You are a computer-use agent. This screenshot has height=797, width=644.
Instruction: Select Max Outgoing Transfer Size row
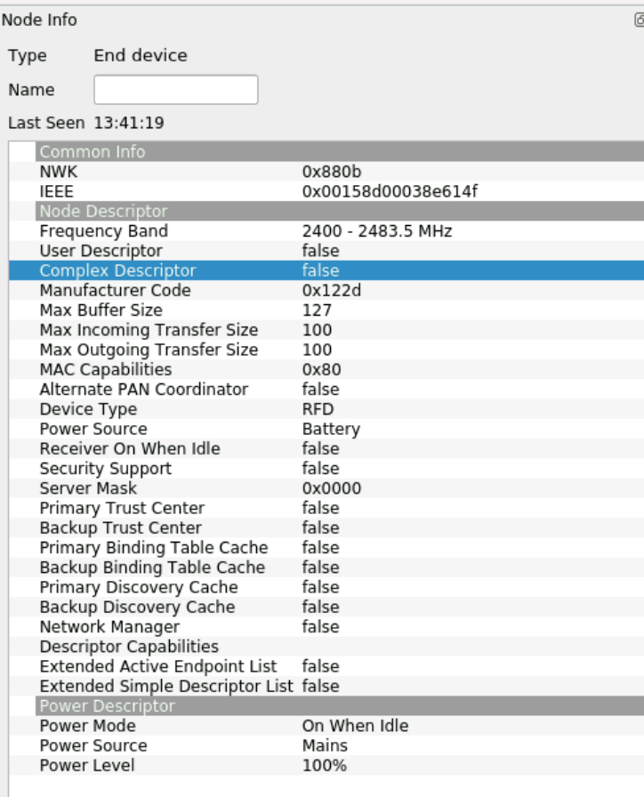point(326,350)
